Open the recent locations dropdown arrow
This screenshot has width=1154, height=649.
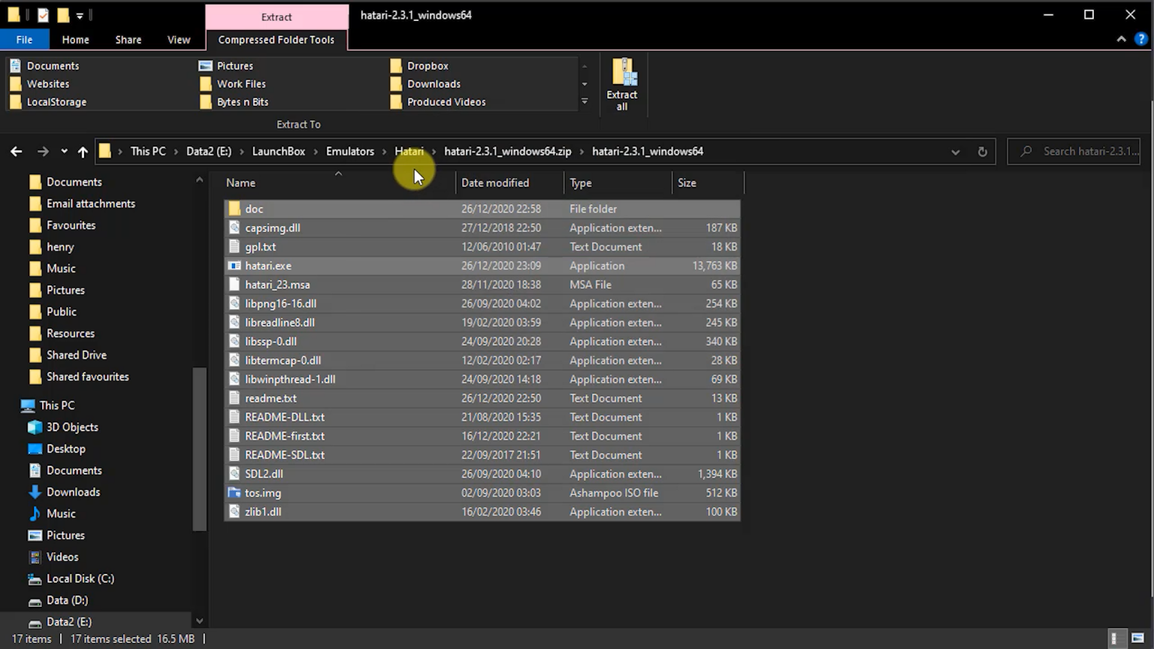(64, 152)
